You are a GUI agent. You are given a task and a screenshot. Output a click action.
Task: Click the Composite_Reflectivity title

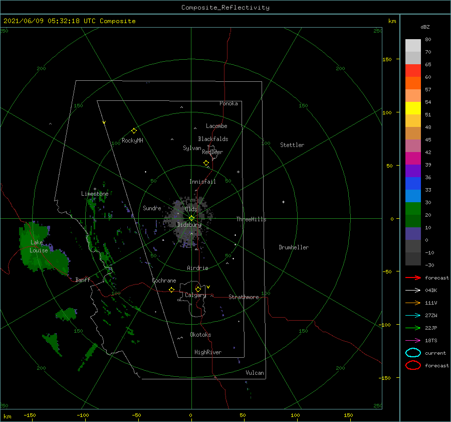[225, 8]
